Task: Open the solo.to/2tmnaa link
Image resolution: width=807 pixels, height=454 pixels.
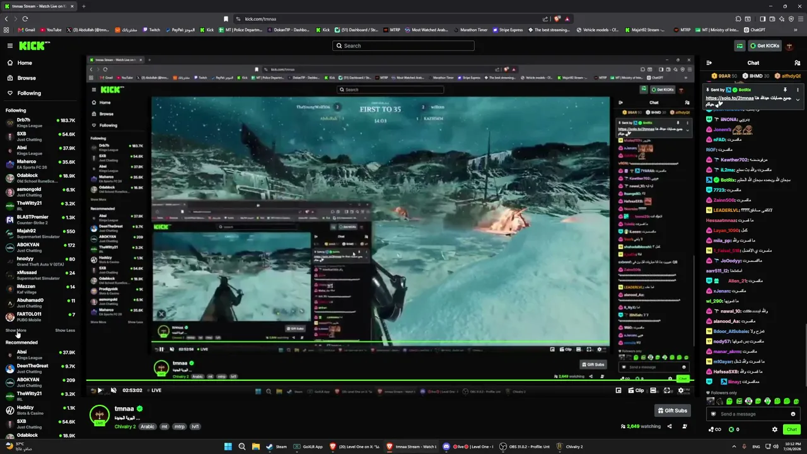Action: coord(729,98)
